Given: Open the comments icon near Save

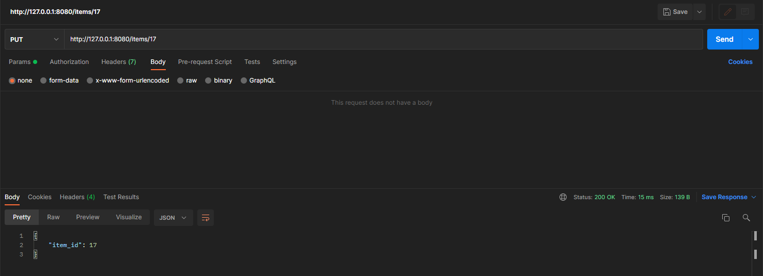Looking at the screenshot, I should pyautogui.click(x=745, y=12).
